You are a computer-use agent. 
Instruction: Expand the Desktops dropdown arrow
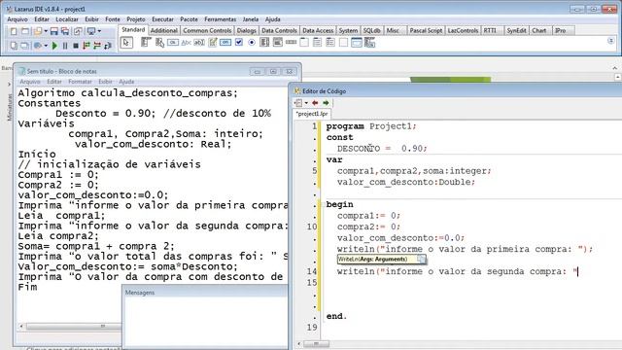click(x=99, y=31)
